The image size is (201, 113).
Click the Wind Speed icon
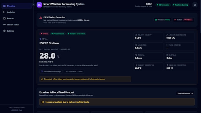[136, 45]
